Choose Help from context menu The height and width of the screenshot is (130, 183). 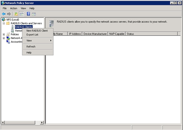pyautogui.click(x=38, y=52)
